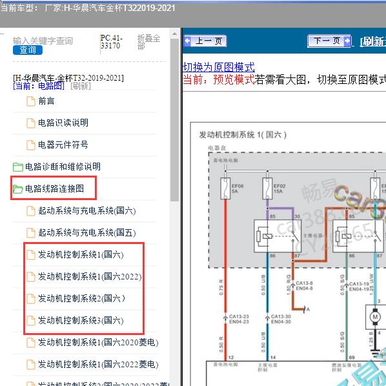Viewport: 386px width, 386px height.
Task: Open 发动机控制系统1(国六2020菱电) entry
Action: pos(98,342)
